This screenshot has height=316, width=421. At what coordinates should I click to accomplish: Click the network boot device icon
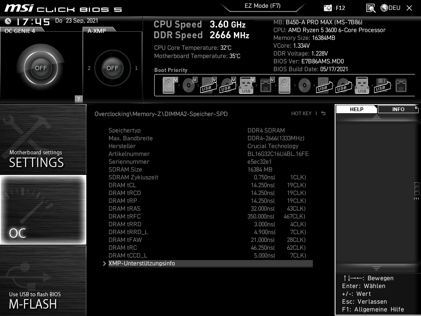point(265,85)
